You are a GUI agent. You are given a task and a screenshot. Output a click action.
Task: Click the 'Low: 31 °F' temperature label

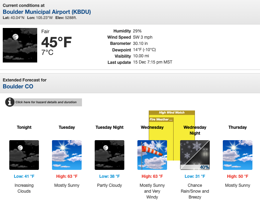[195, 176]
